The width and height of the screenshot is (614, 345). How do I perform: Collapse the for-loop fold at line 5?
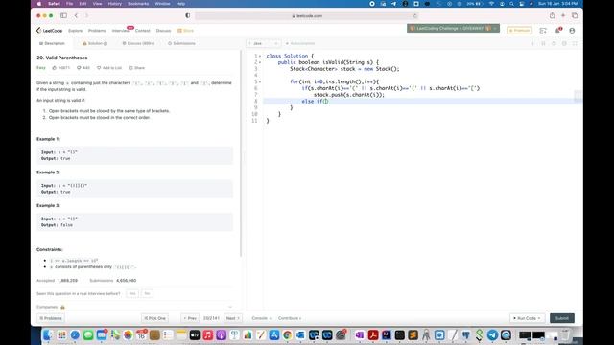260,81
